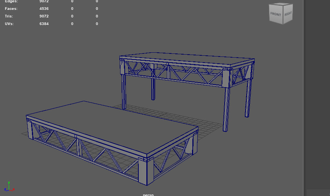Click the persp camera label below viewport
Viewport: 330px width, 196px height.
(148, 194)
